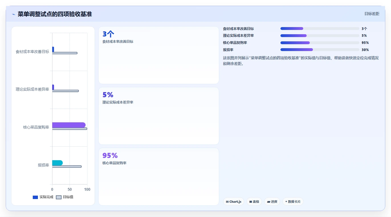Click the 表格 tag chip

[254, 202]
